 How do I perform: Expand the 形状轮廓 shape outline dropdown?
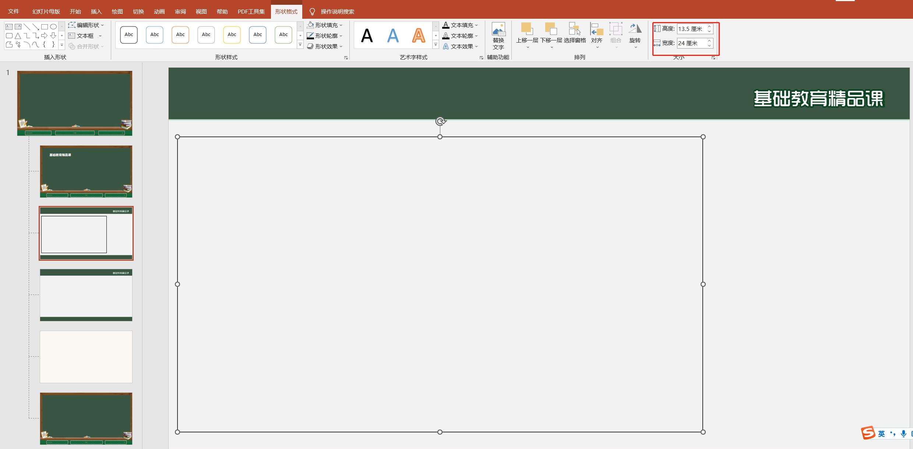tap(341, 36)
